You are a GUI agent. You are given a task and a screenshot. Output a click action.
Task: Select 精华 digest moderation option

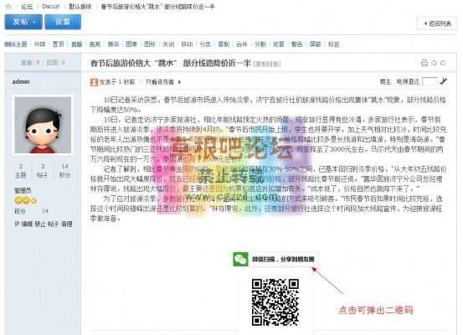[x=113, y=44]
